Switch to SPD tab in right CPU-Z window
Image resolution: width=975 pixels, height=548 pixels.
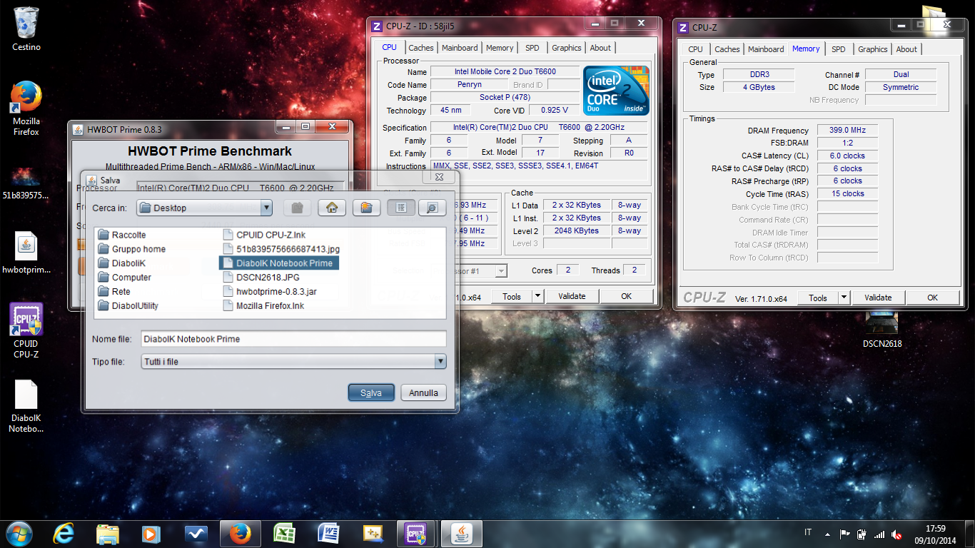(839, 49)
